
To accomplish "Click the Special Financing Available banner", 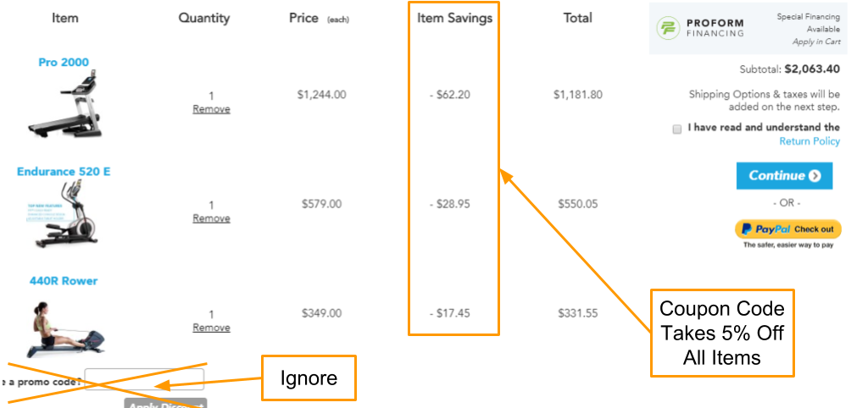I will click(746, 28).
